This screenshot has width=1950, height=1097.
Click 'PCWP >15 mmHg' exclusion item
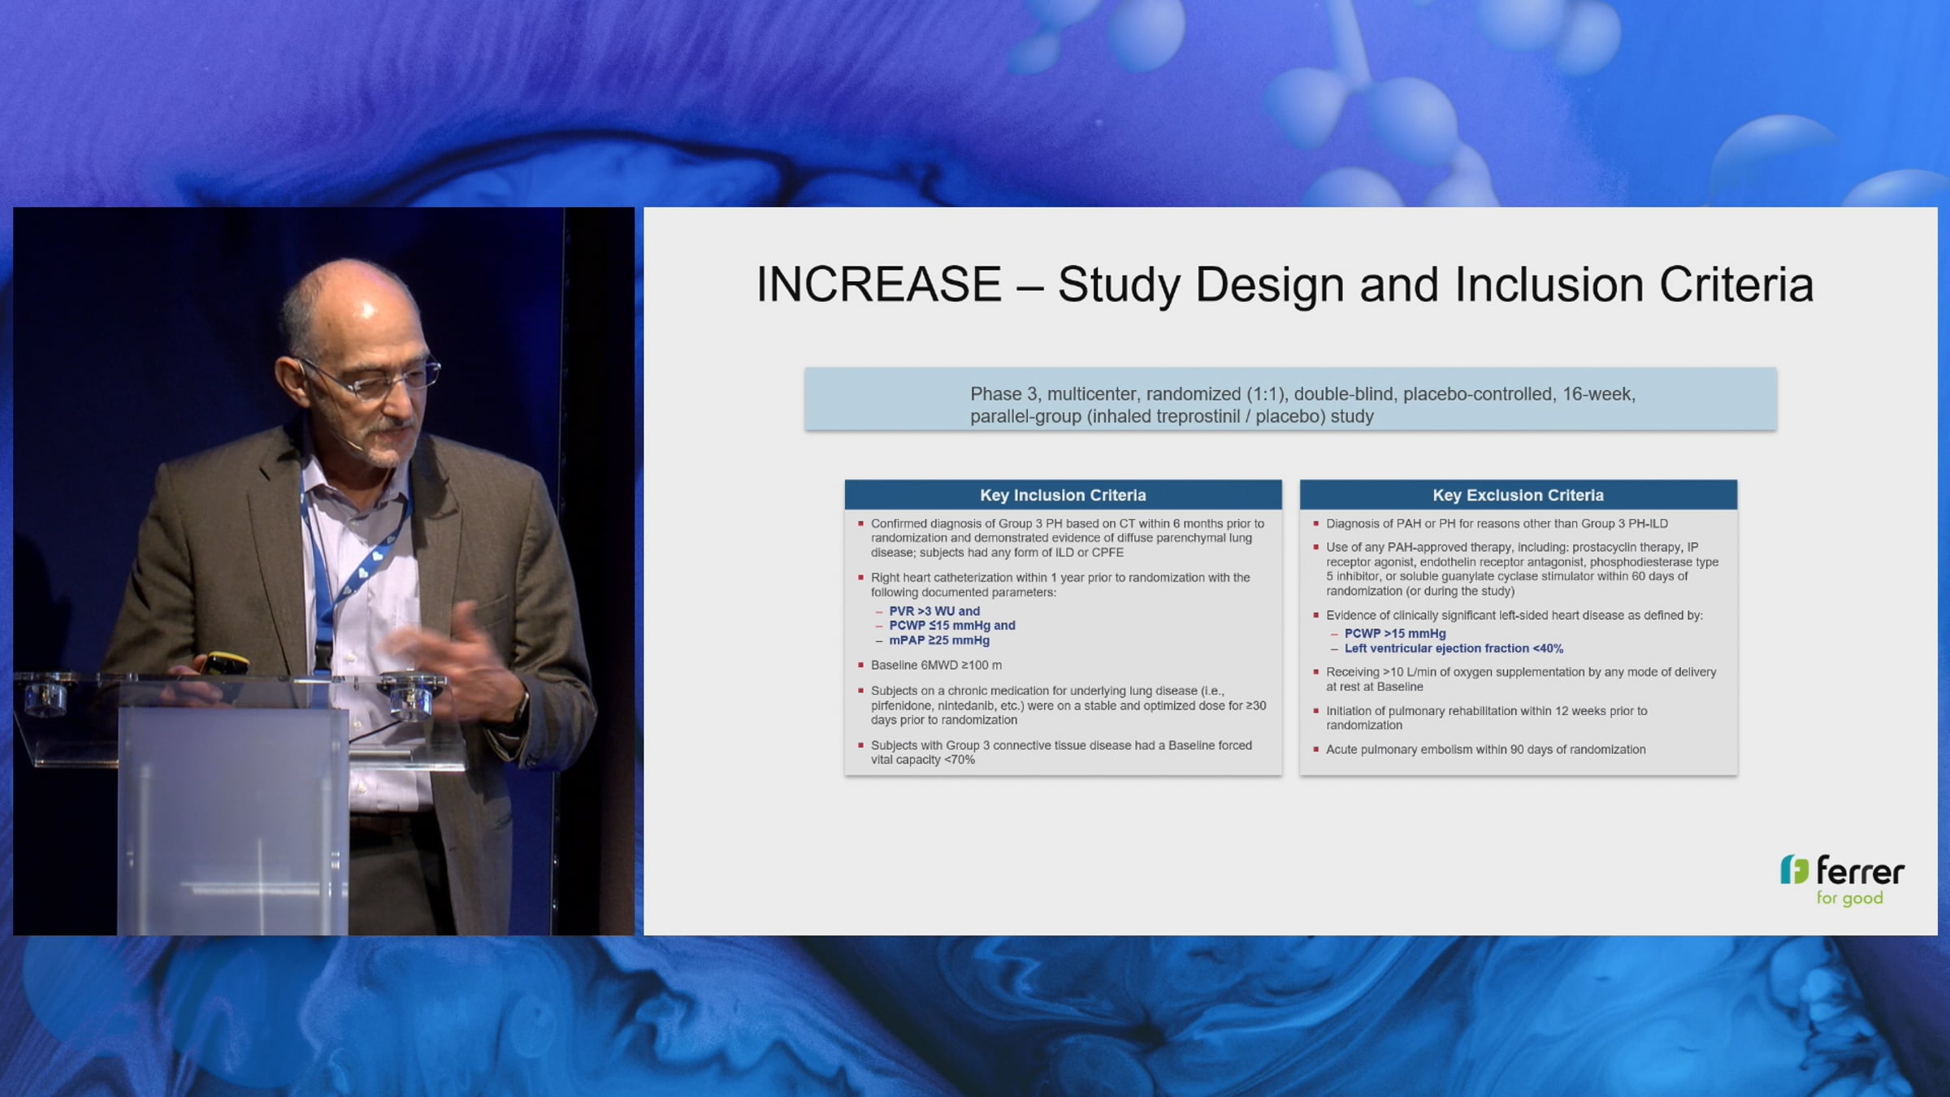coord(1394,634)
